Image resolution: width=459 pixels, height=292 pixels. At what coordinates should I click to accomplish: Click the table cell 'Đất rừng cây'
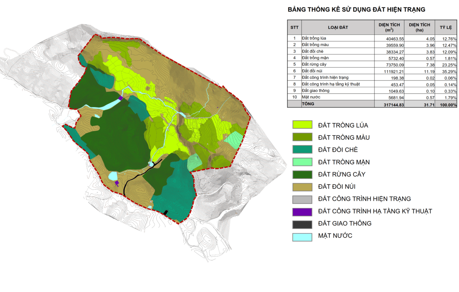(314, 64)
